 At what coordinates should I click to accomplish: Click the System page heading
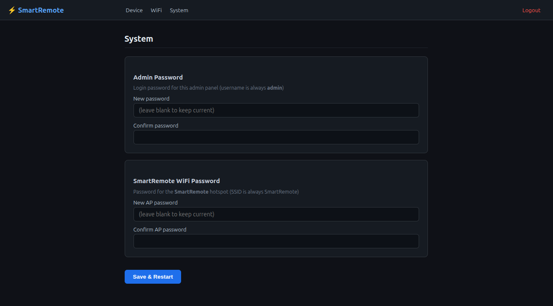(139, 39)
